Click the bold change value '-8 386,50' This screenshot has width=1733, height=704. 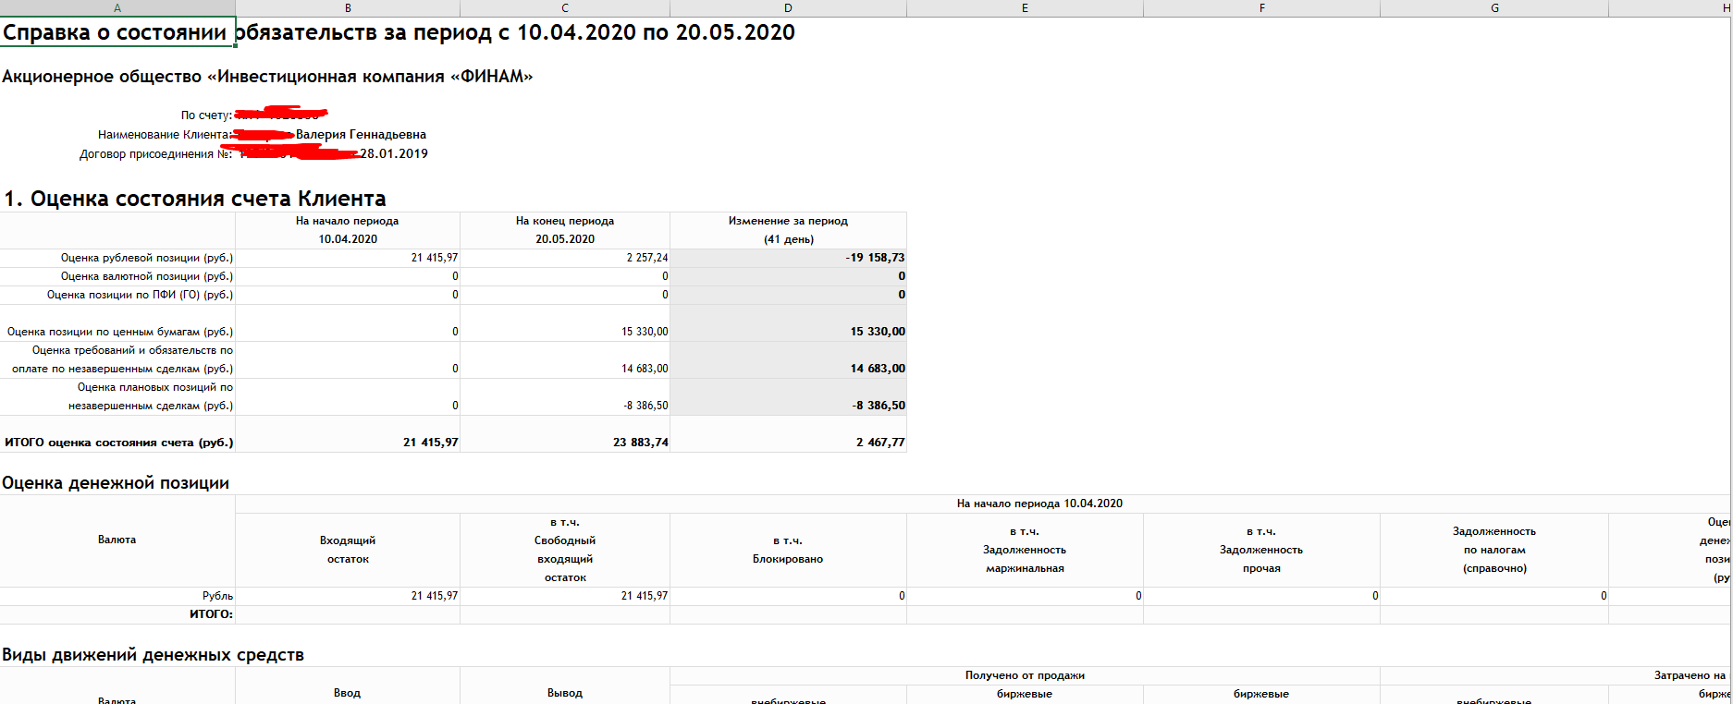[x=879, y=406]
